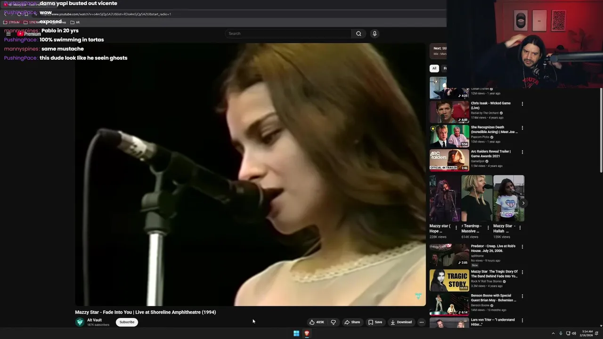Open the Windows Start menu

pyautogui.click(x=296, y=333)
